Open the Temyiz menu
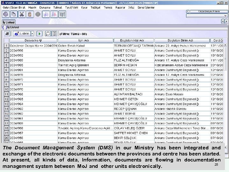 click(x=108, y=7)
